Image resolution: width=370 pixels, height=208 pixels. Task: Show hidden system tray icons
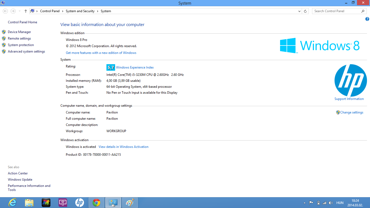point(304,203)
